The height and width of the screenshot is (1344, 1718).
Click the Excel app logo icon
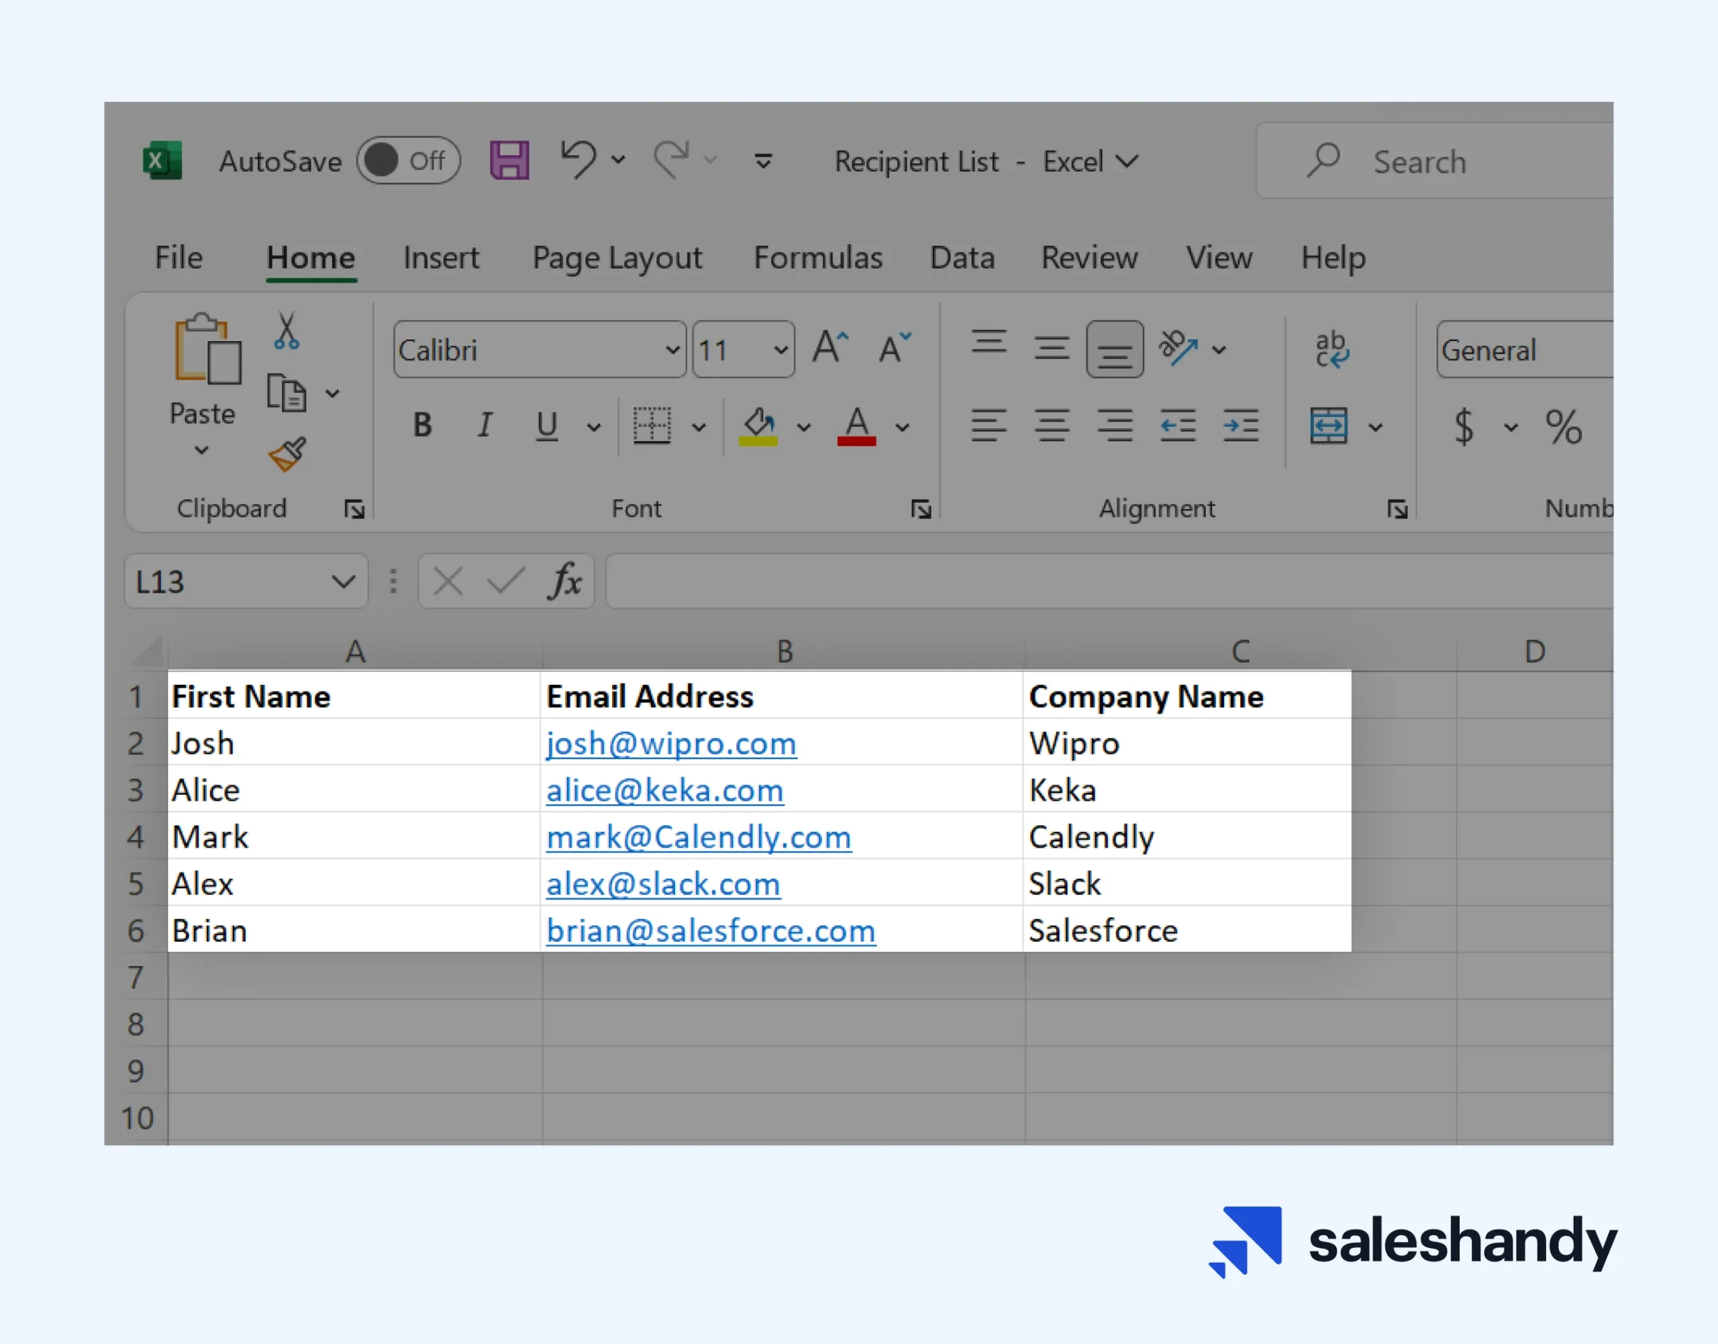(x=162, y=160)
